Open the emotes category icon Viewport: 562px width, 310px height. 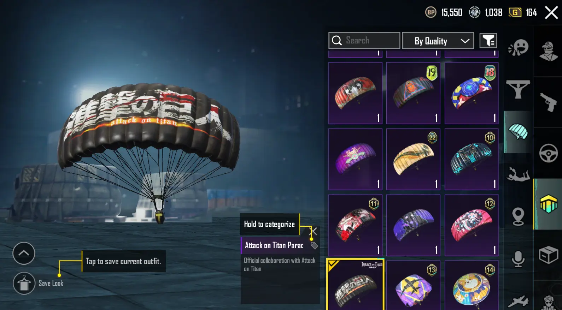point(518,47)
